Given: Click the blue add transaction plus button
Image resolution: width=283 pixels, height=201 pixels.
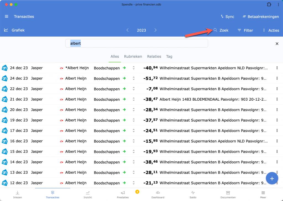Looking at the screenshot, I should point(272,179).
